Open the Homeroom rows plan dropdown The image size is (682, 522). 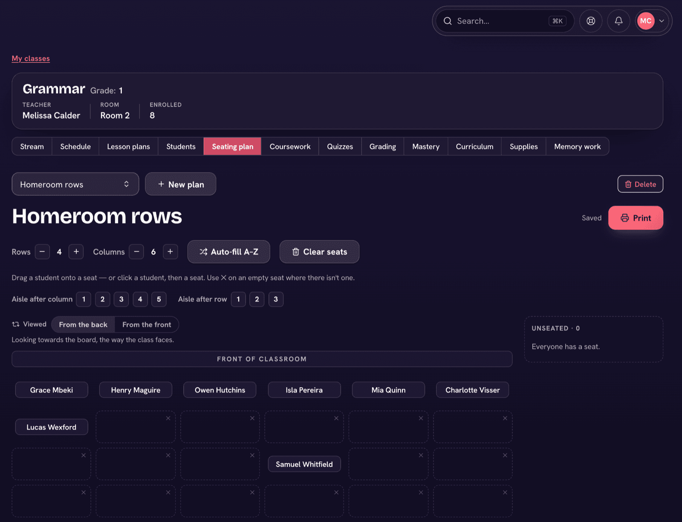click(x=75, y=184)
